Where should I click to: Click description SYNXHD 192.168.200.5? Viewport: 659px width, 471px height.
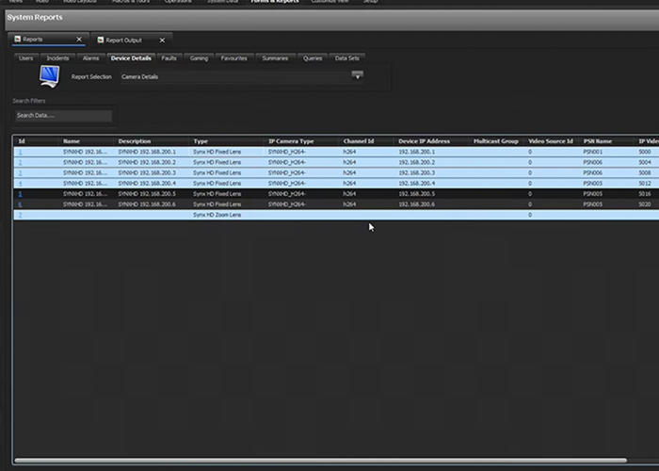(x=147, y=194)
